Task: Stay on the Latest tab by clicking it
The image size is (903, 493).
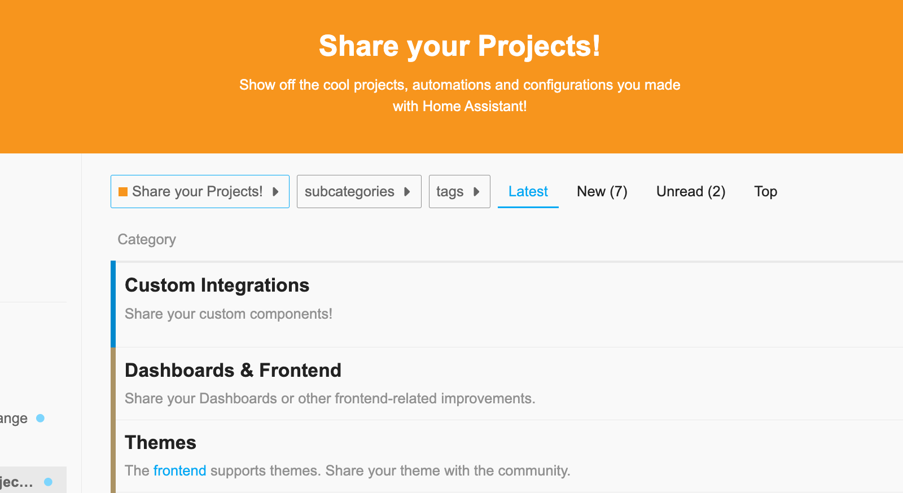Action: tap(528, 191)
